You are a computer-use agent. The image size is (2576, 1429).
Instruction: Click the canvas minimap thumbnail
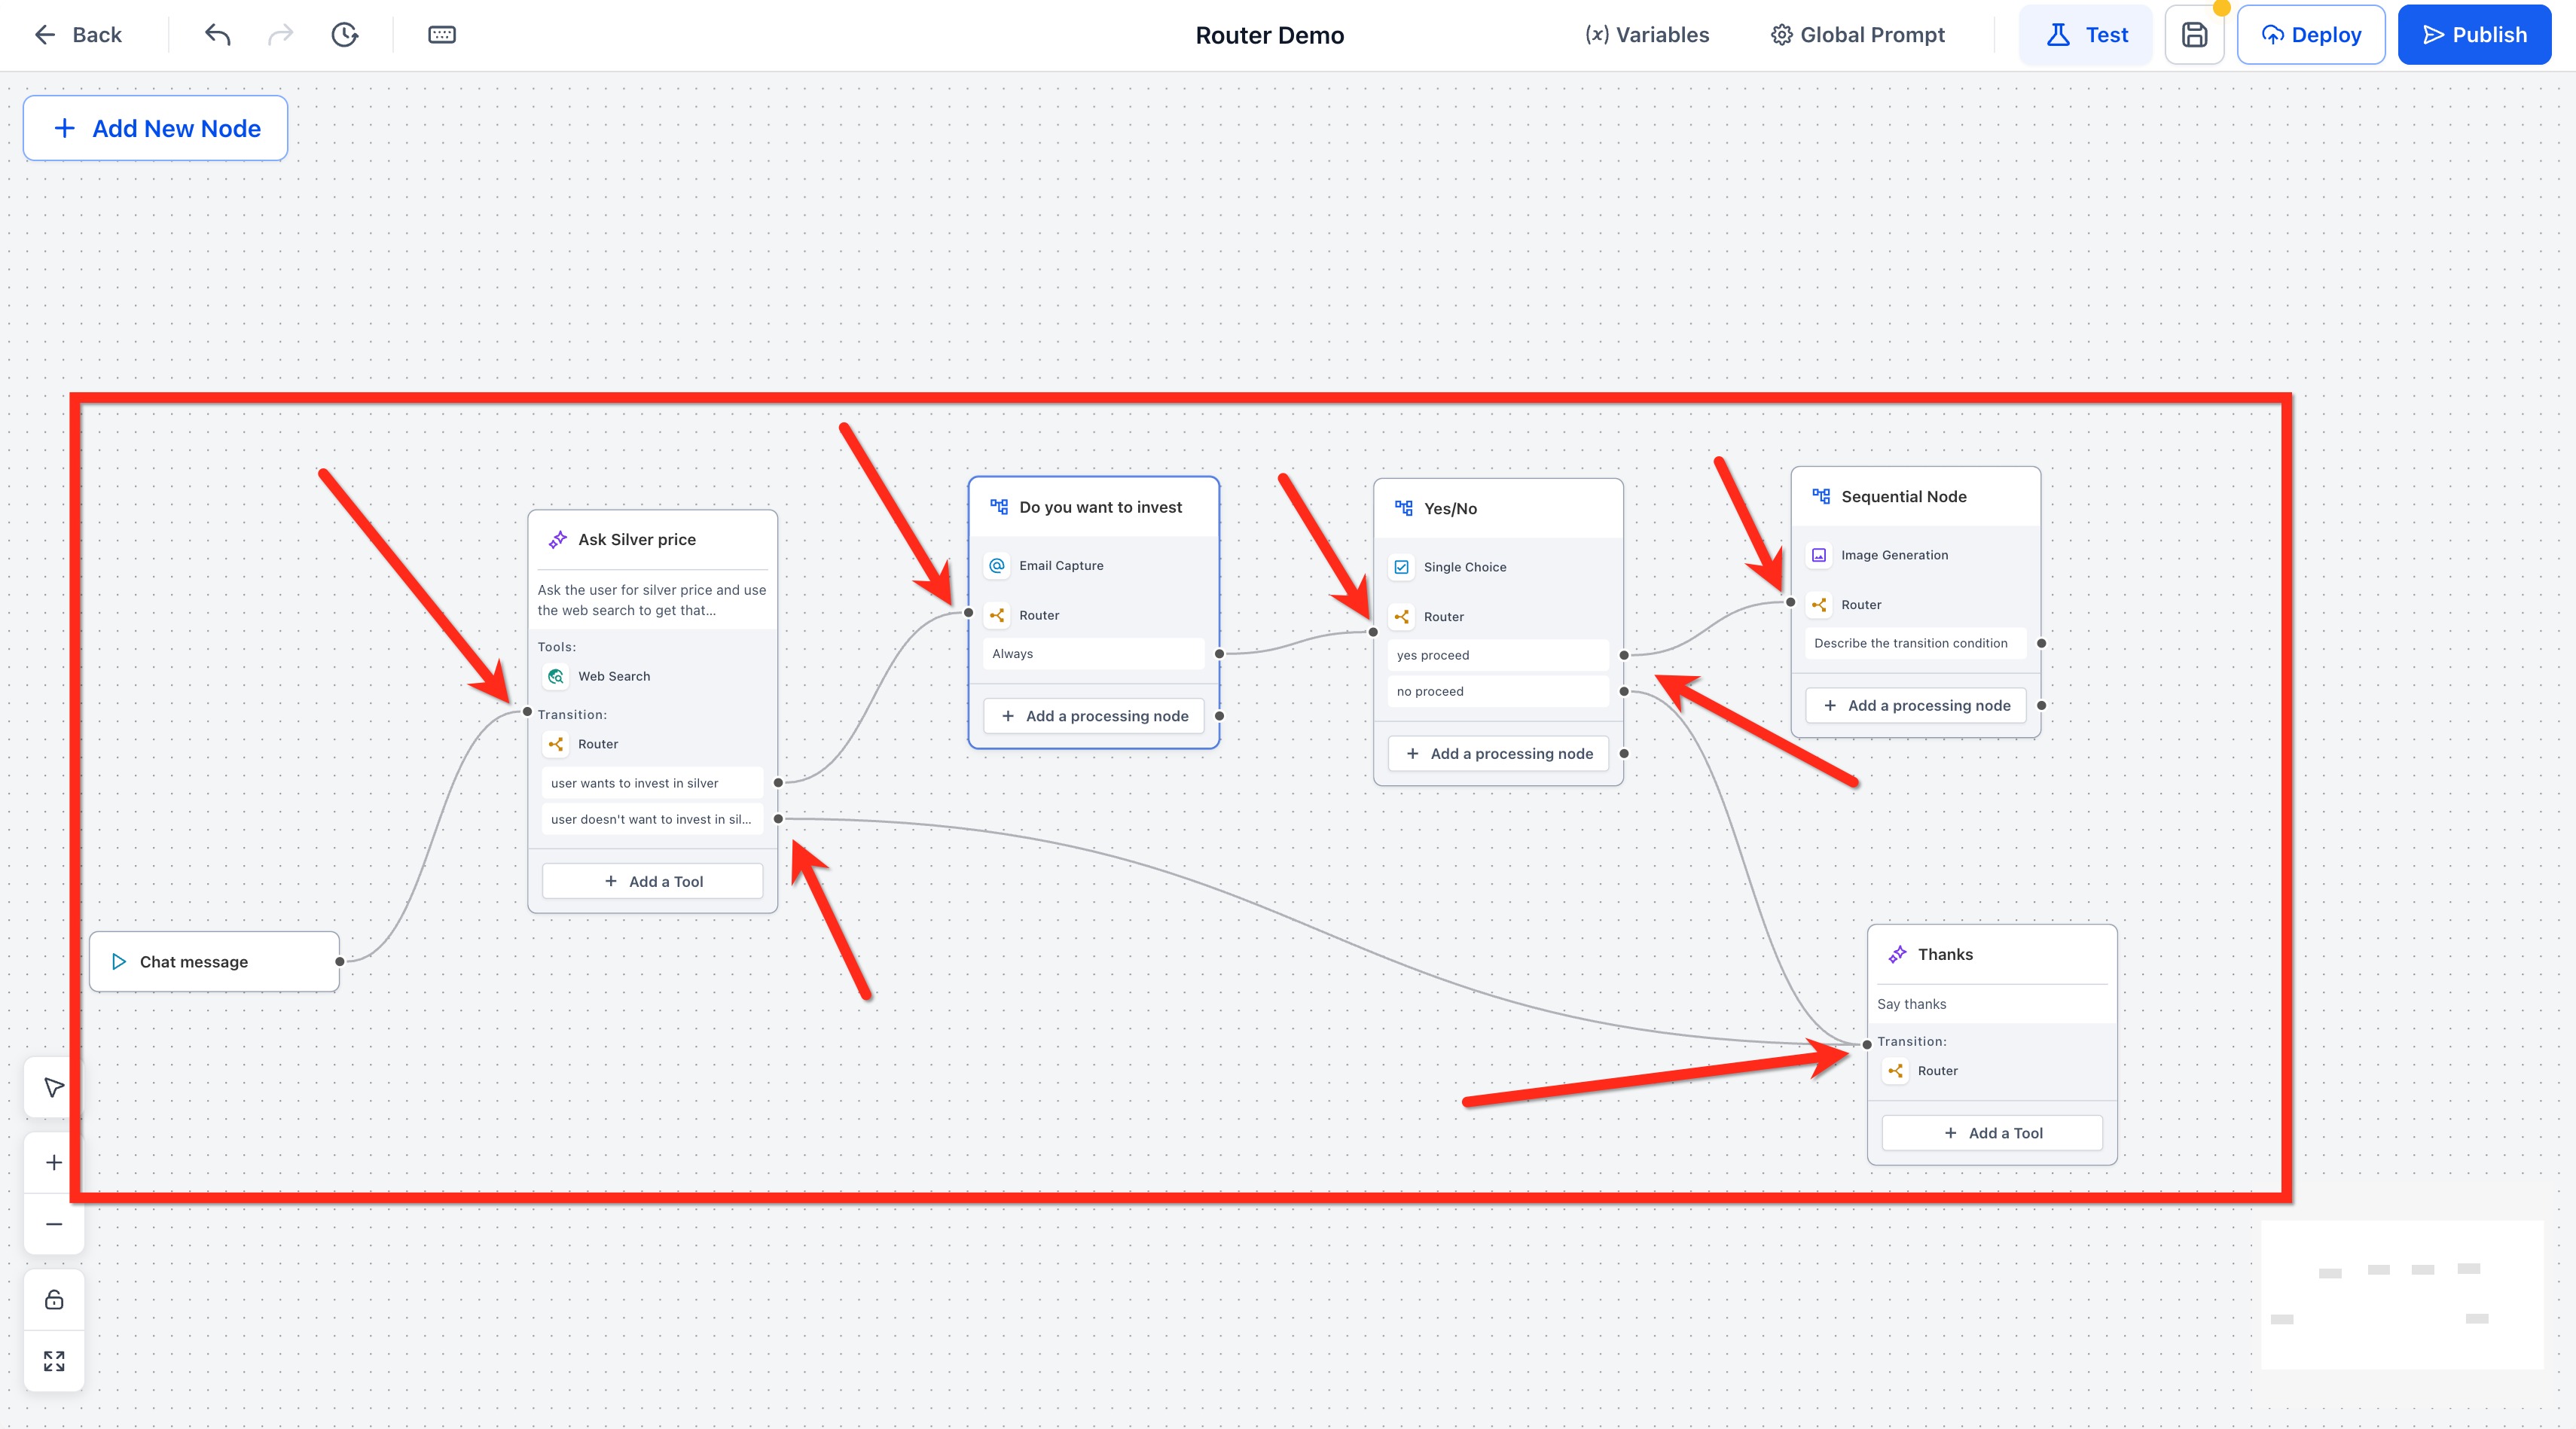click(x=2401, y=1294)
